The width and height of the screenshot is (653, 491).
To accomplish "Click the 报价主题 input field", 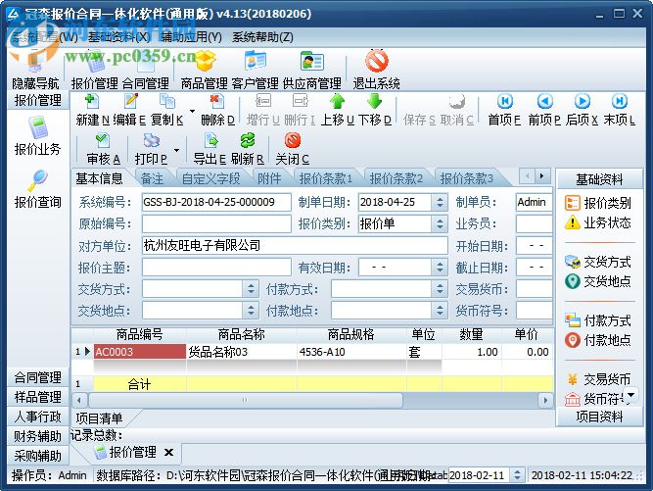I will tap(216, 268).
